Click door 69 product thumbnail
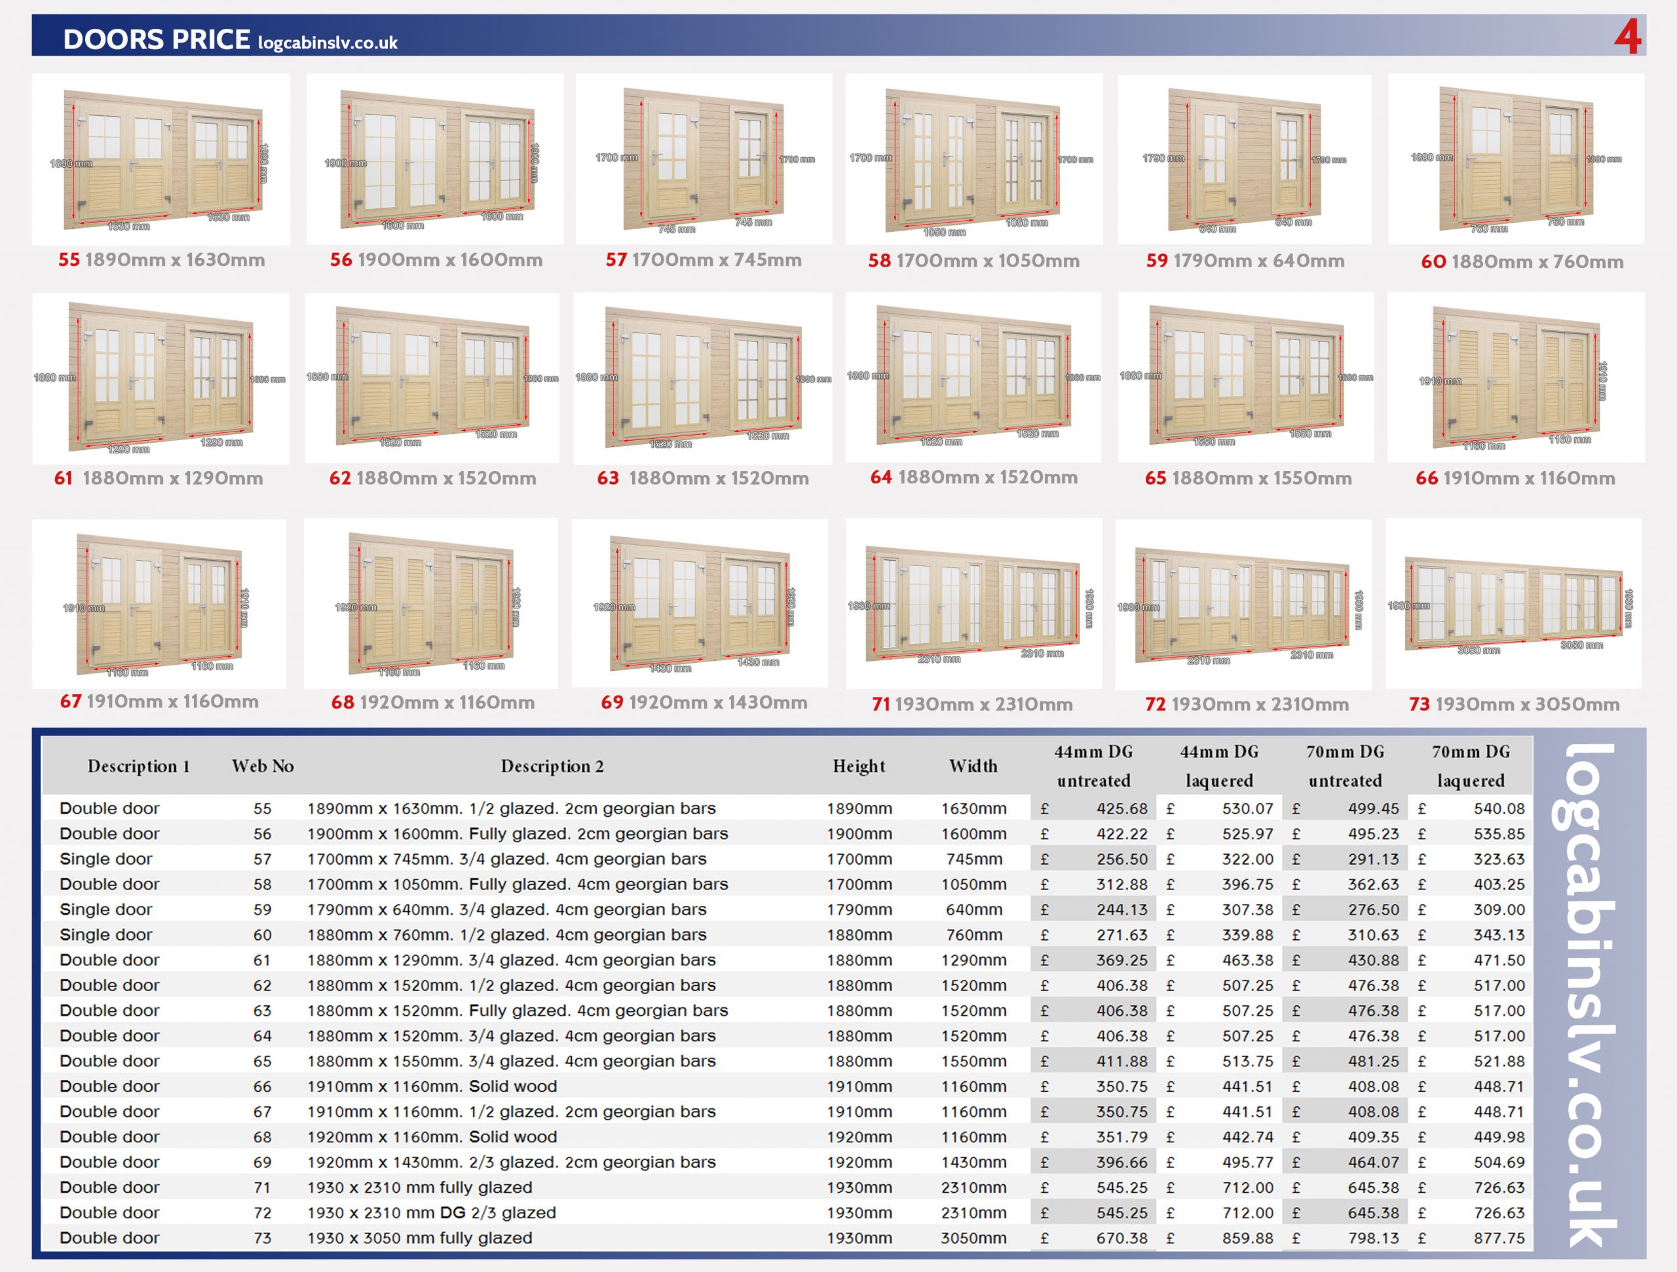The height and width of the screenshot is (1272, 1677). click(x=699, y=603)
